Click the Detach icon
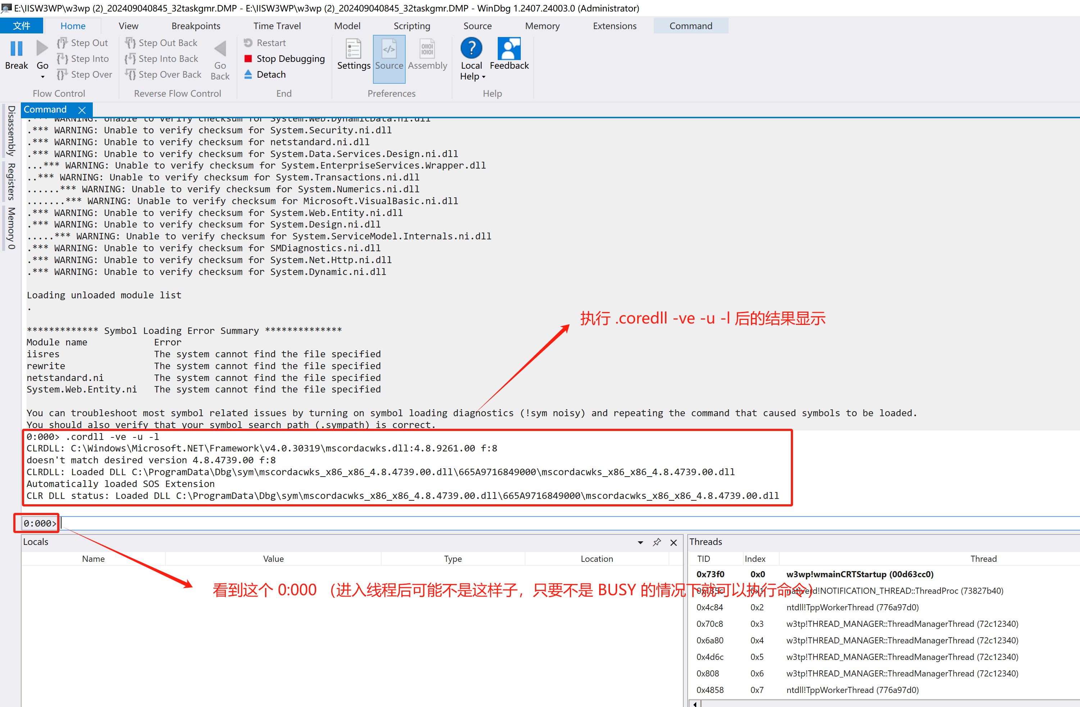Image resolution: width=1080 pixels, height=707 pixels. (248, 74)
